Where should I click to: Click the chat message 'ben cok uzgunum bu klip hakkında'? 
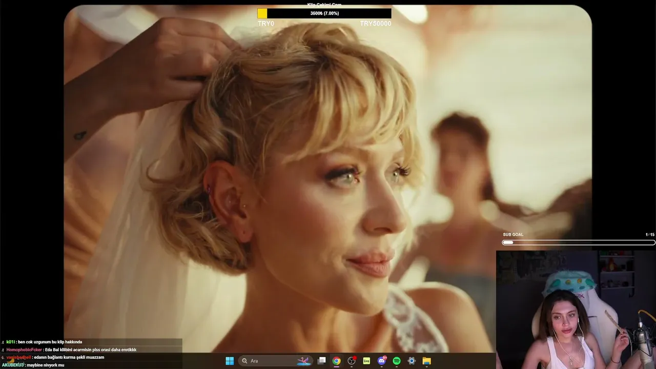click(50, 342)
